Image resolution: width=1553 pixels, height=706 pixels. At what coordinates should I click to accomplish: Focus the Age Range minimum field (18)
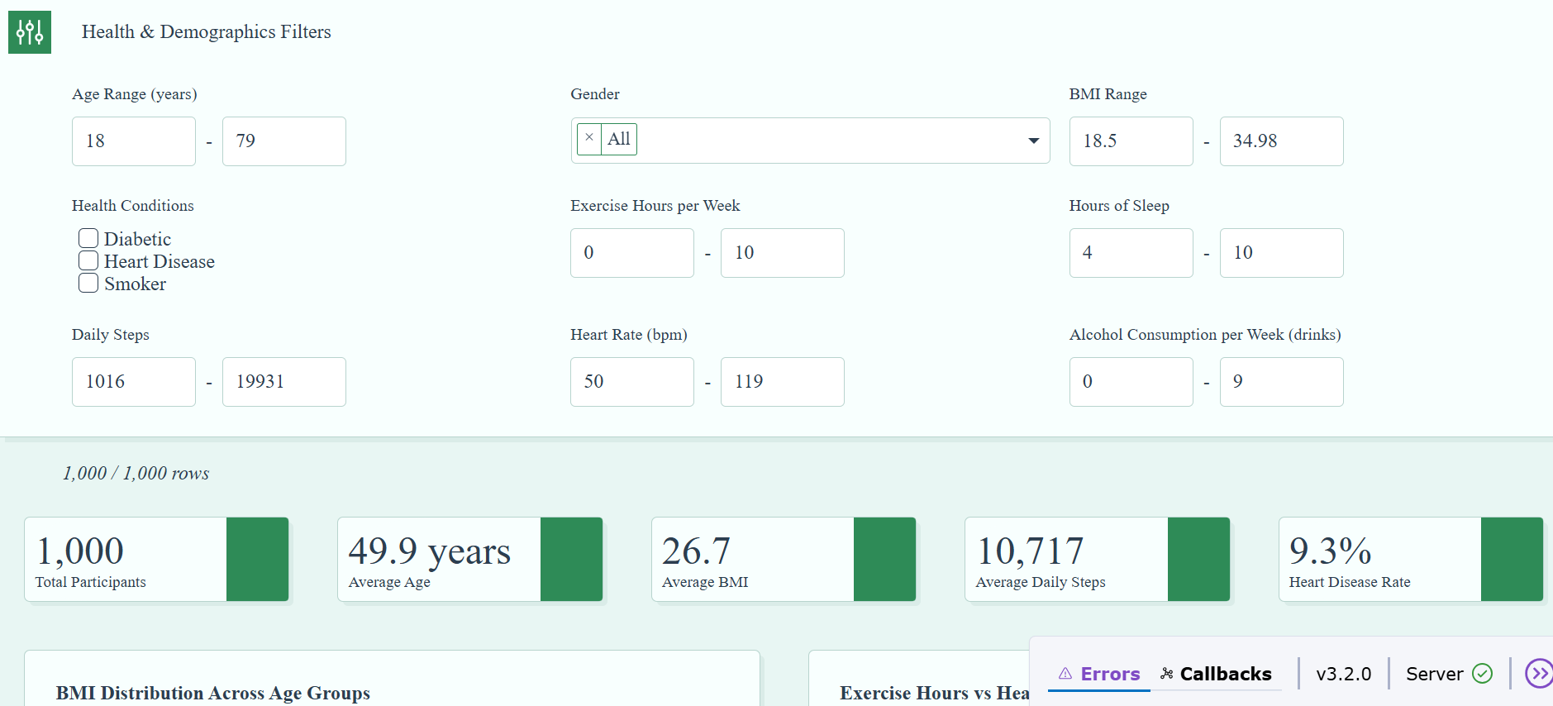coord(134,141)
